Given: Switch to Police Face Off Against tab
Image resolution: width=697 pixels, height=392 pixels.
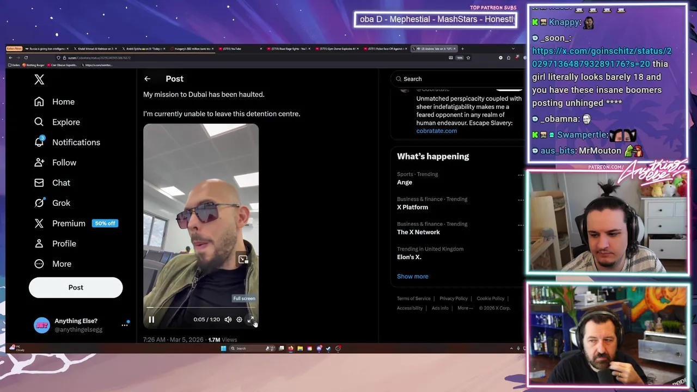Looking at the screenshot, I should click(386, 48).
